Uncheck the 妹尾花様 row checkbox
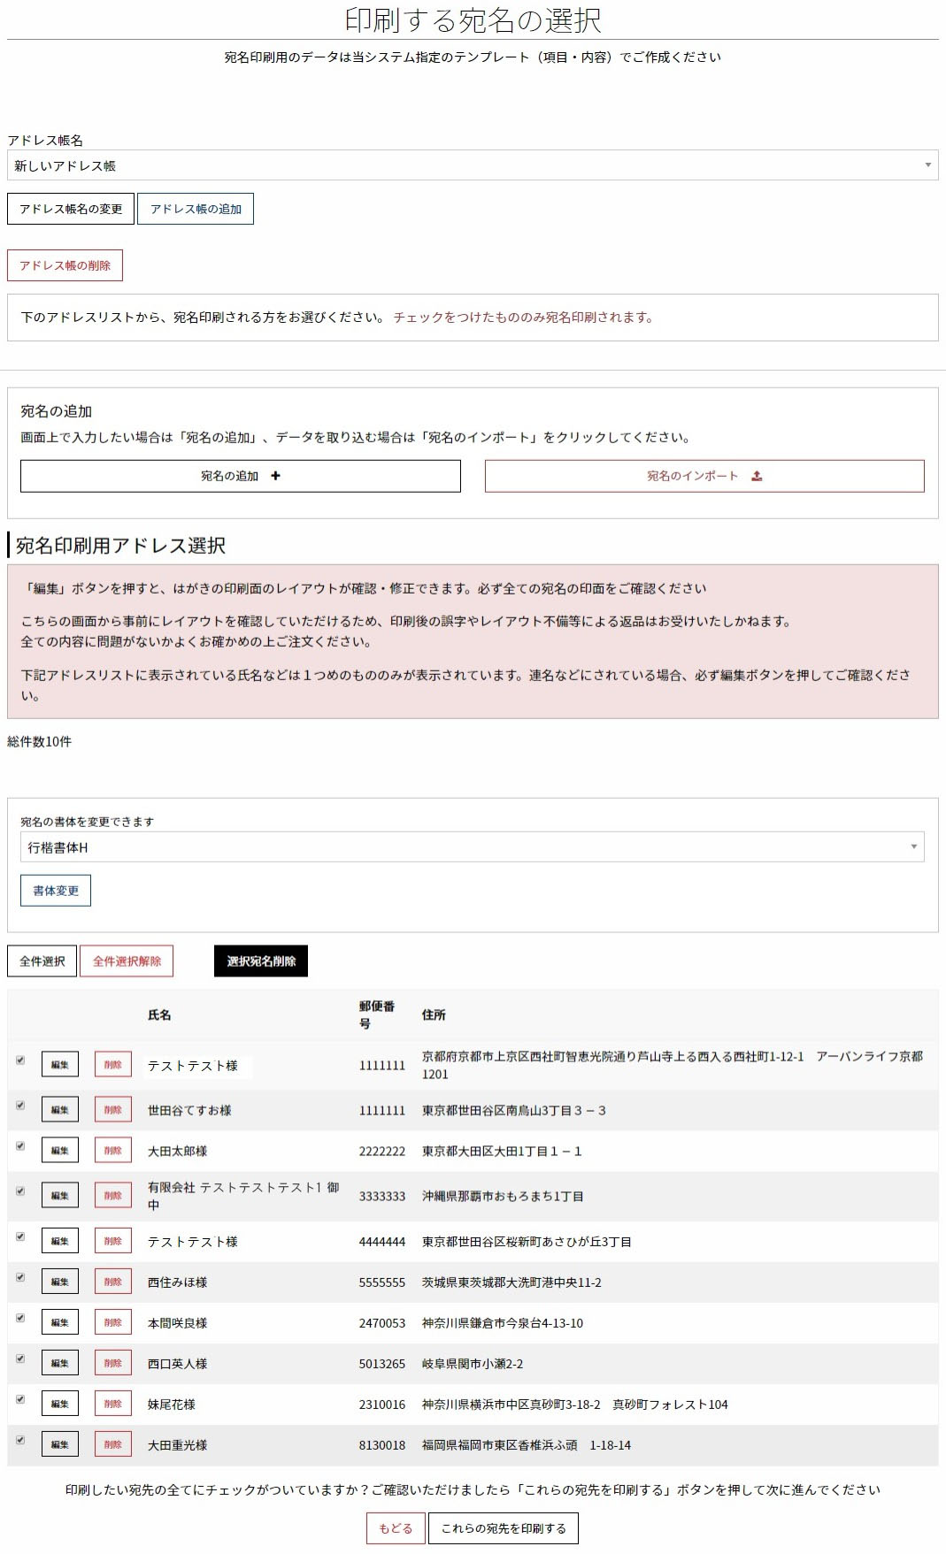This screenshot has height=1554, width=946. click(20, 1399)
